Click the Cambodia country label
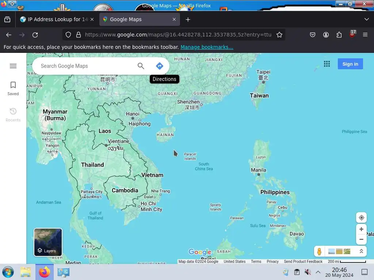 [x=125, y=190]
